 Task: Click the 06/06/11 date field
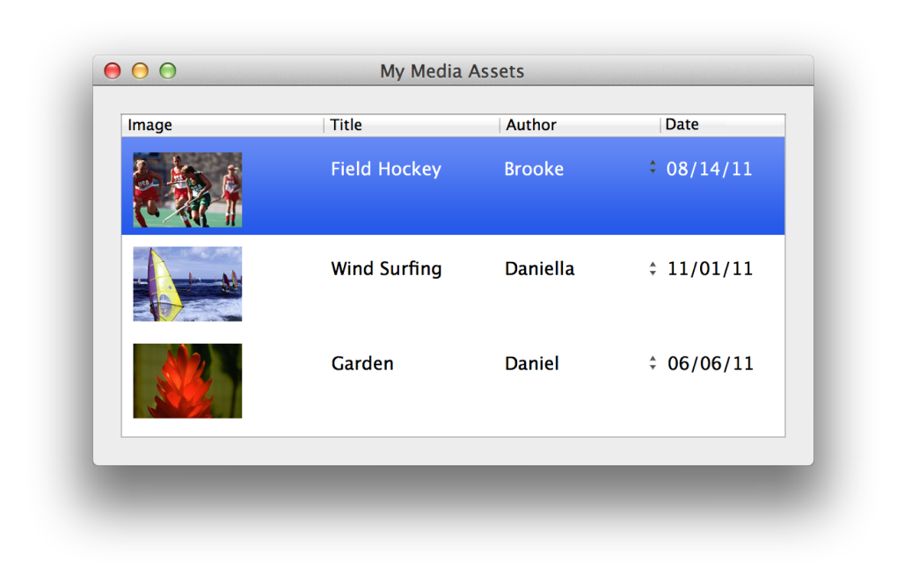point(710,363)
